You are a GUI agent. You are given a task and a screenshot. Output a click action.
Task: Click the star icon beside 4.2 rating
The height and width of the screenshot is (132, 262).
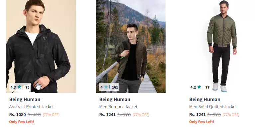tap(199, 87)
